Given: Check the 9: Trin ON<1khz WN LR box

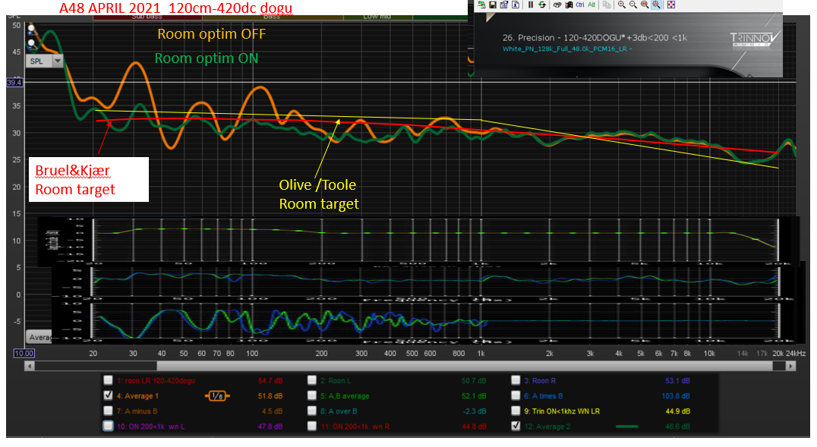Looking at the screenshot, I should (516, 410).
